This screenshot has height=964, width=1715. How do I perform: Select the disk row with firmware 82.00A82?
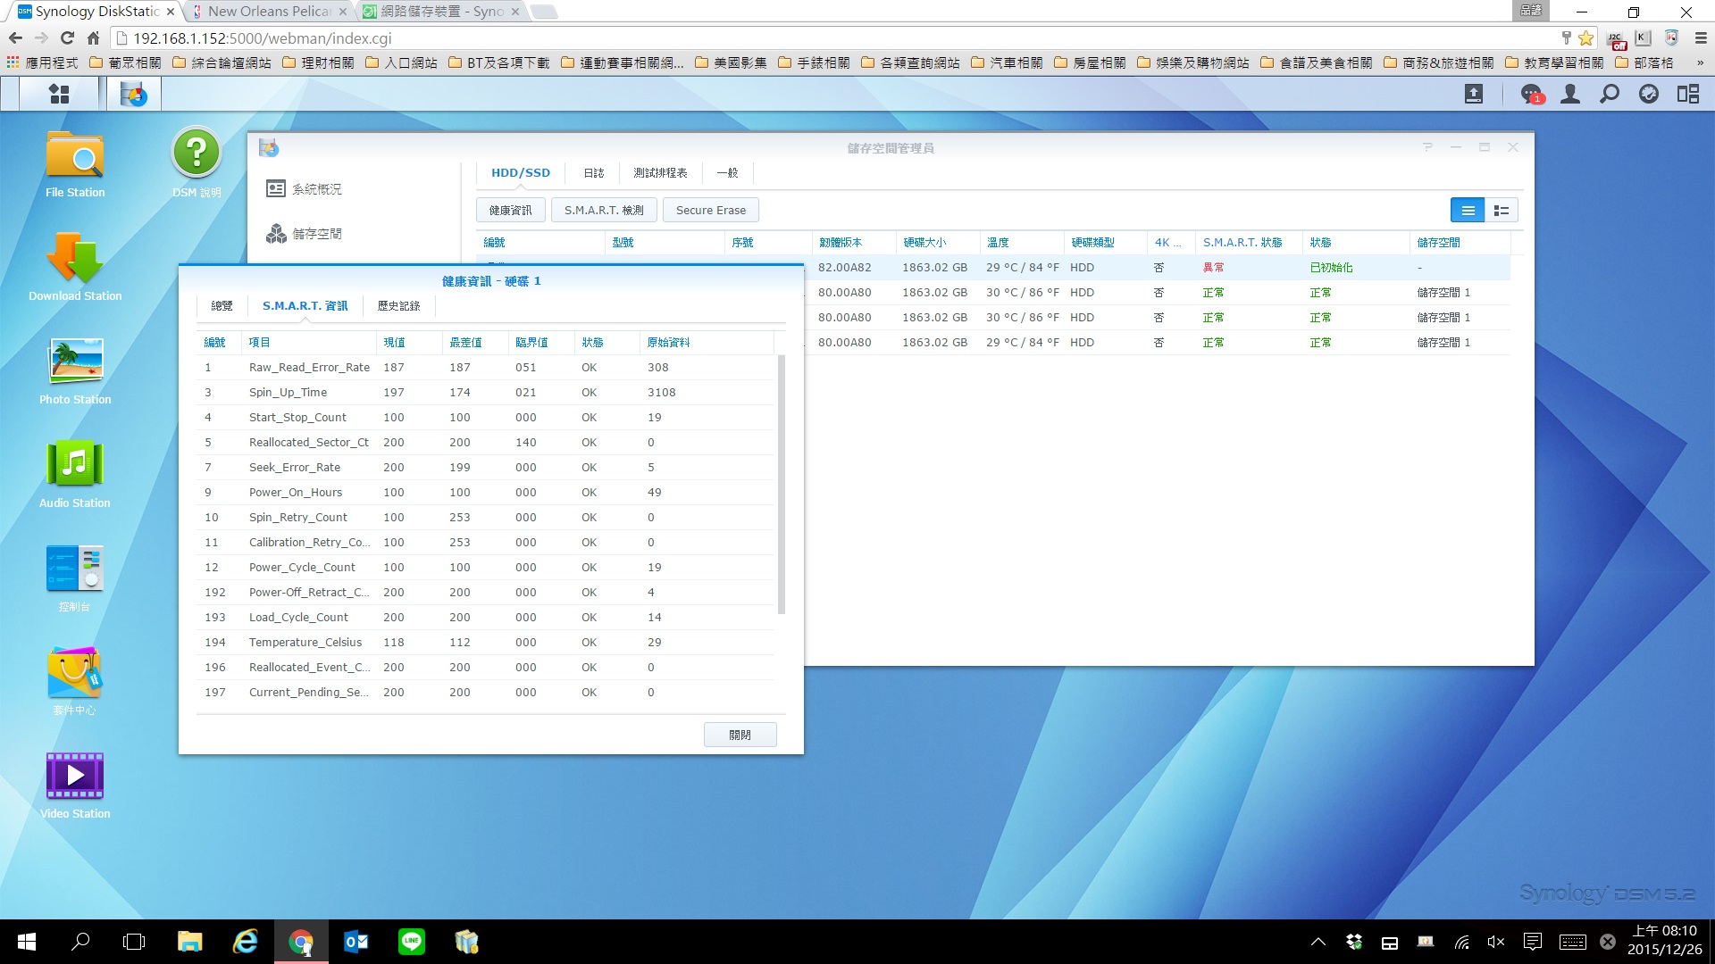[x=992, y=268]
